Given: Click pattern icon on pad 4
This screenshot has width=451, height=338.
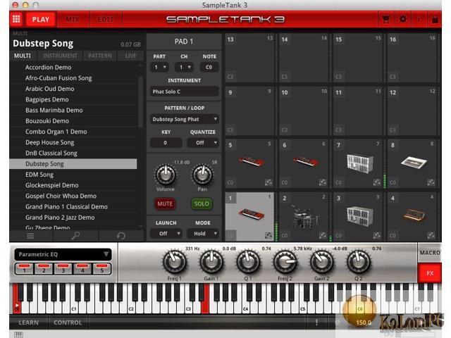Looking at the screenshot, I should click(x=431, y=236).
